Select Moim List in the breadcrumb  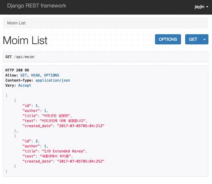[x=16, y=23]
